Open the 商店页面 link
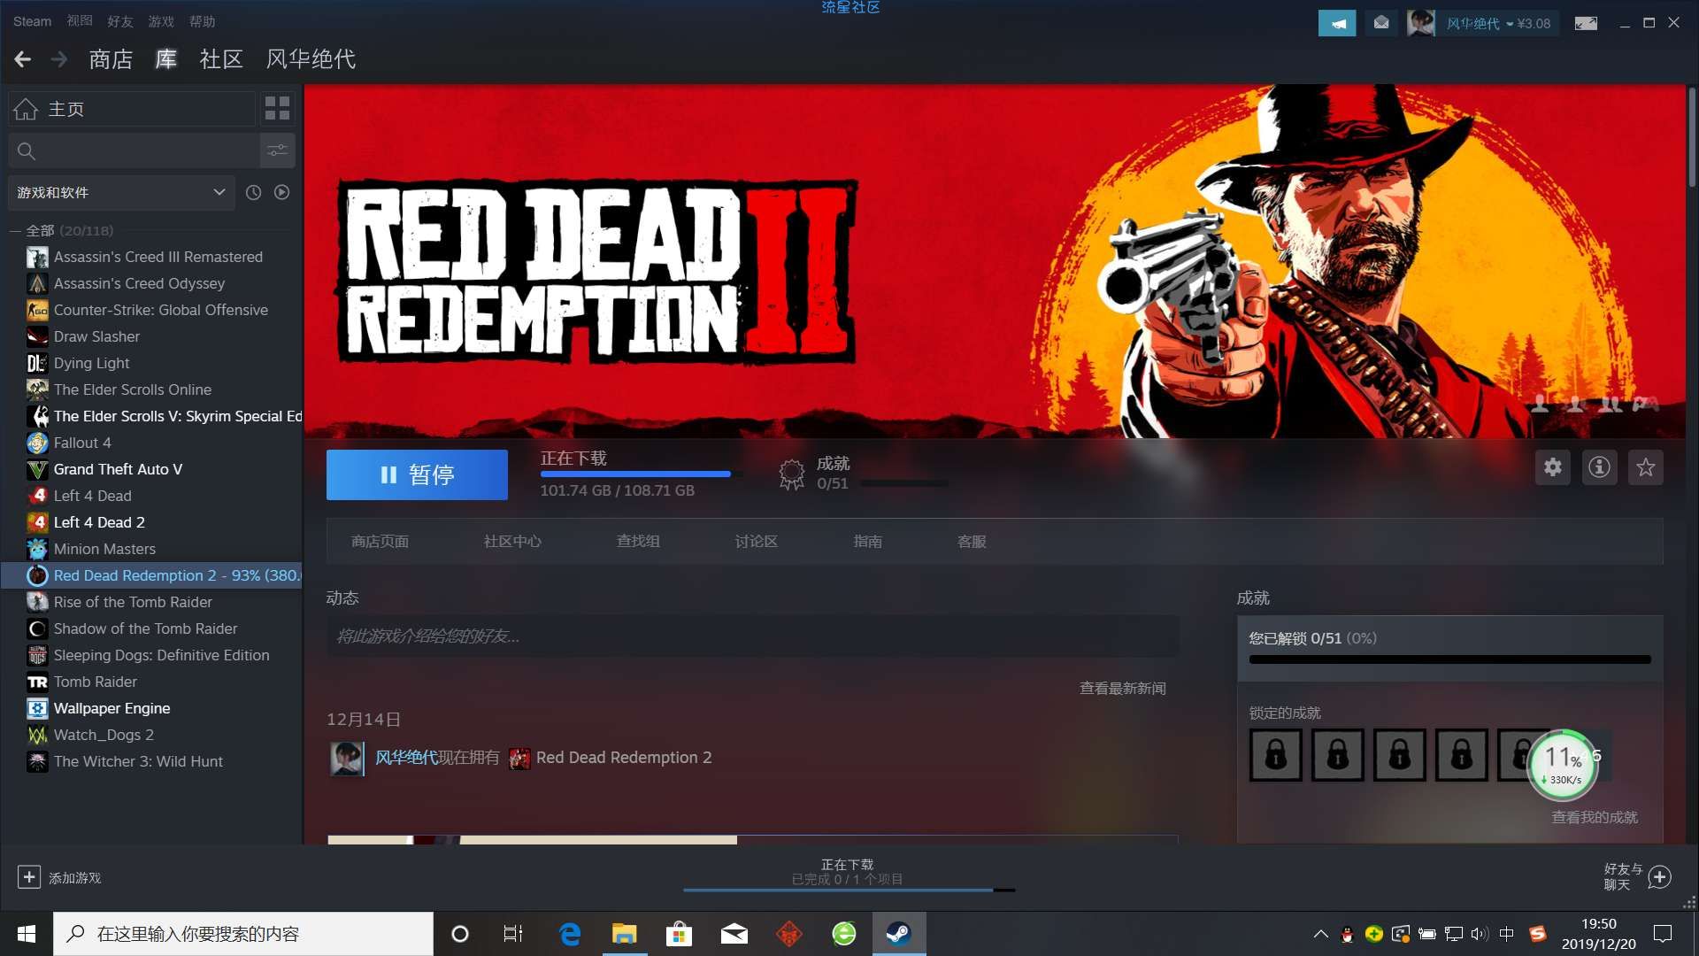The width and height of the screenshot is (1699, 956). (380, 542)
